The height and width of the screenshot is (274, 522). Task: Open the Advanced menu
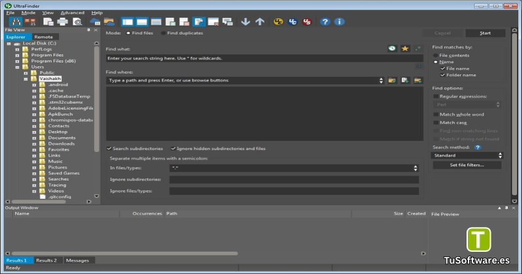[72, 12]
